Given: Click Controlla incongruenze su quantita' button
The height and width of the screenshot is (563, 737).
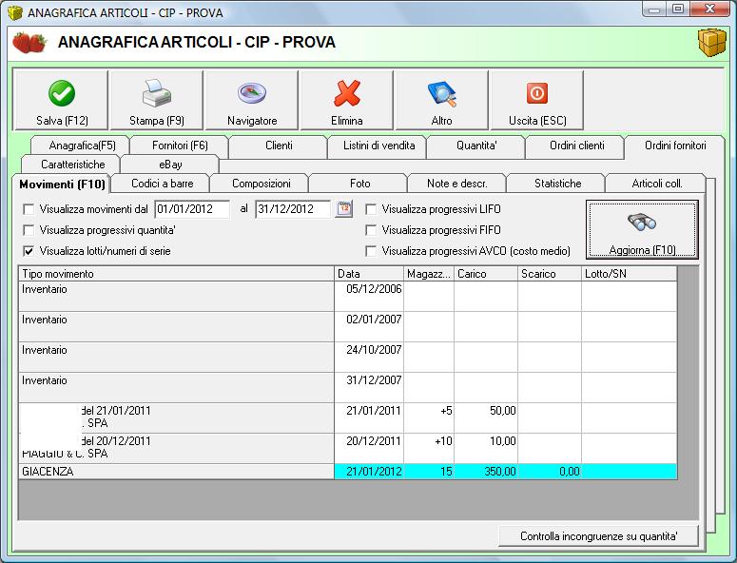Looking at the screenshot, I should [598, 536].
